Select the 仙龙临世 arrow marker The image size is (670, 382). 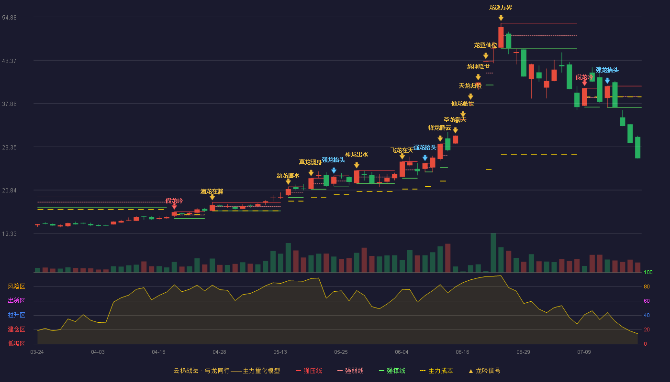463,114
